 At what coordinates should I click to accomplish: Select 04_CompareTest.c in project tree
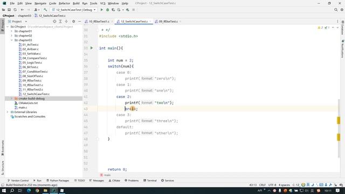coord(34,58)
